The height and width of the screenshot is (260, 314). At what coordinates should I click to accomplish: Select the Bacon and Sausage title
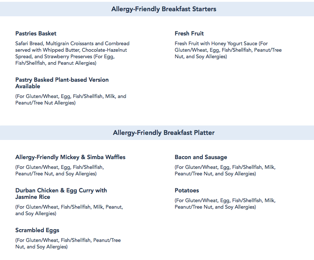coord(201,157)
